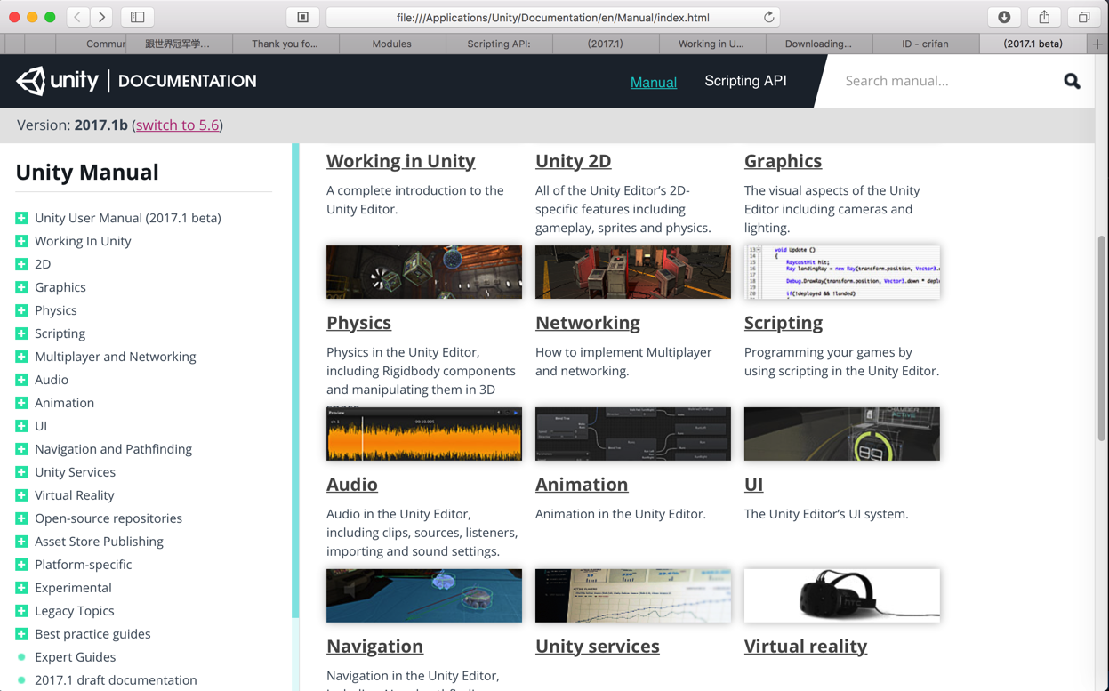This screenshot has width=1109, height=691.
Task: Open the Networking heading link
Action: pos(588,323)
